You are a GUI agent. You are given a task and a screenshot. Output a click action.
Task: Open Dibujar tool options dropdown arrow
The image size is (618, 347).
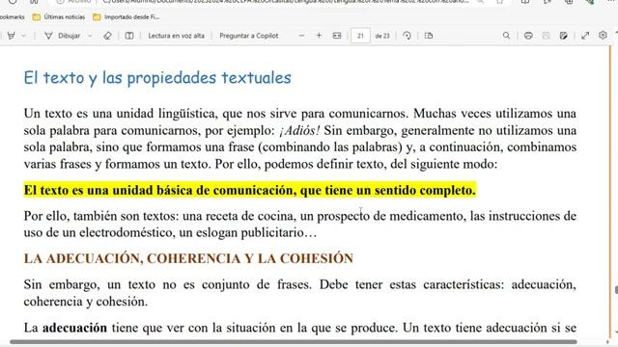point(90,36)
